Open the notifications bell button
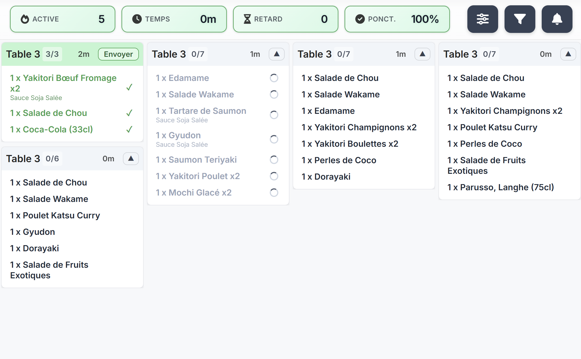This screenshot has height=359, width=581. [557, 19]
